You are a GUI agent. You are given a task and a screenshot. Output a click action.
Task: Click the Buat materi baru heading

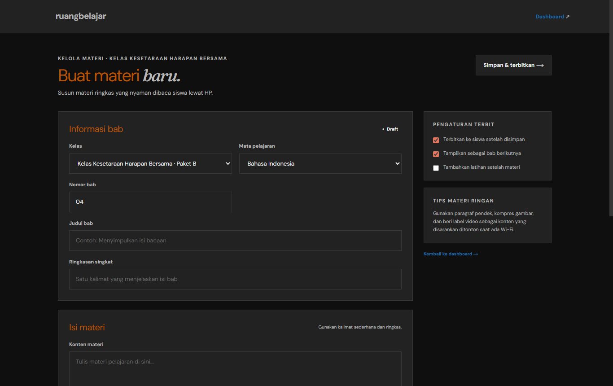119,75
